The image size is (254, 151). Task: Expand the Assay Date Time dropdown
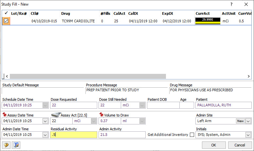click(45, 121)
